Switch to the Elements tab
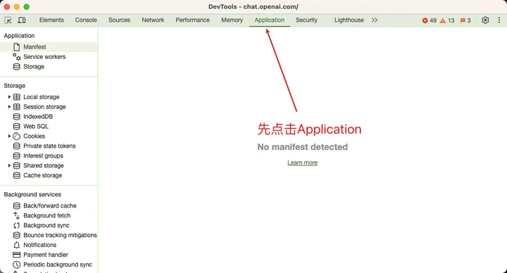The width and height of the screenshot is (507, 273). click(51, 20)
